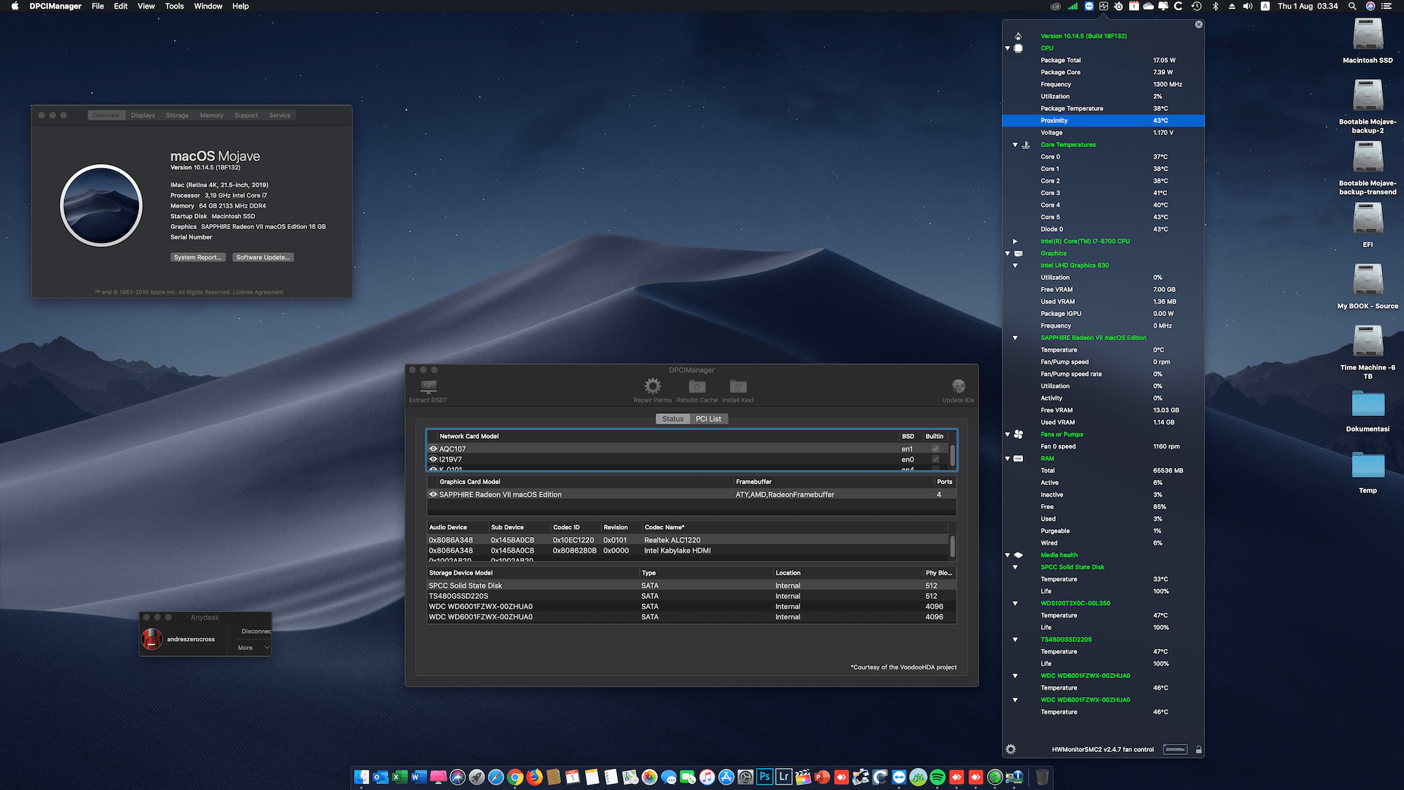Click the Software Update button
1404x790 pixels.
[263, 257]
